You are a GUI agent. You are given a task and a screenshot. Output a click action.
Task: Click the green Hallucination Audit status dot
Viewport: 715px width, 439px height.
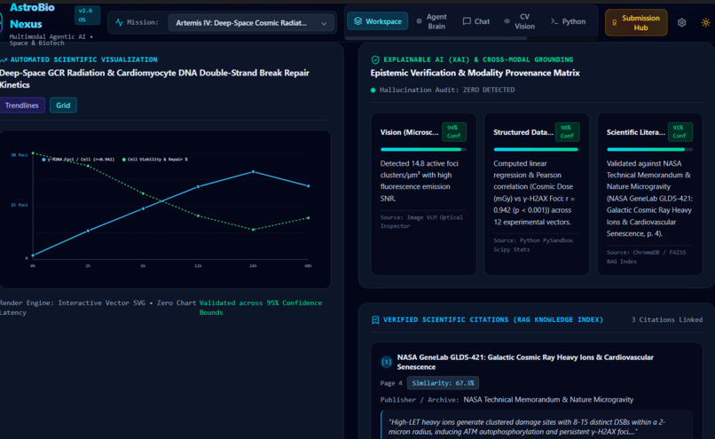(x=373, y=90)
